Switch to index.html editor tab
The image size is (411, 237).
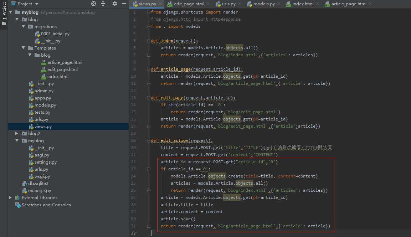coord(303,4)
